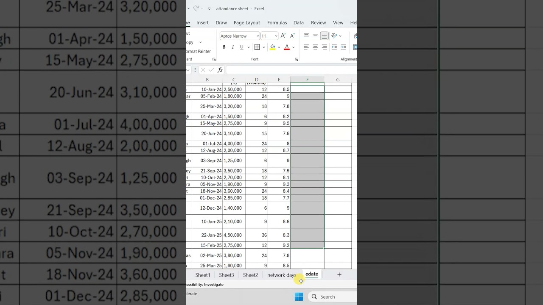
Task: Switch to Sheet1 tab
Action: (x=203, y=275)
